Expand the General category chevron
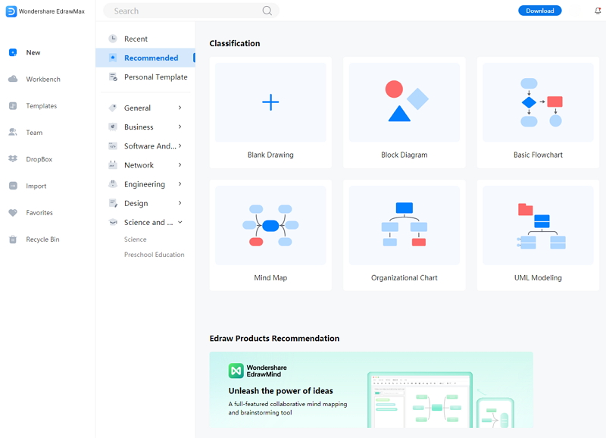This screenshot has height=438, width=606. coord(180,108)
